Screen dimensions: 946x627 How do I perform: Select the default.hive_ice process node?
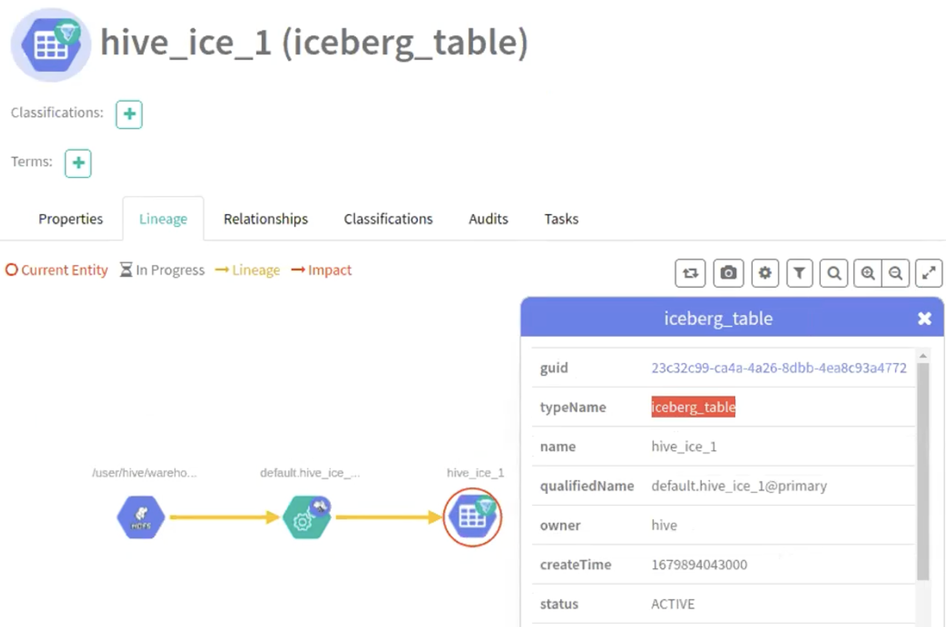click(x=307, y=517)
